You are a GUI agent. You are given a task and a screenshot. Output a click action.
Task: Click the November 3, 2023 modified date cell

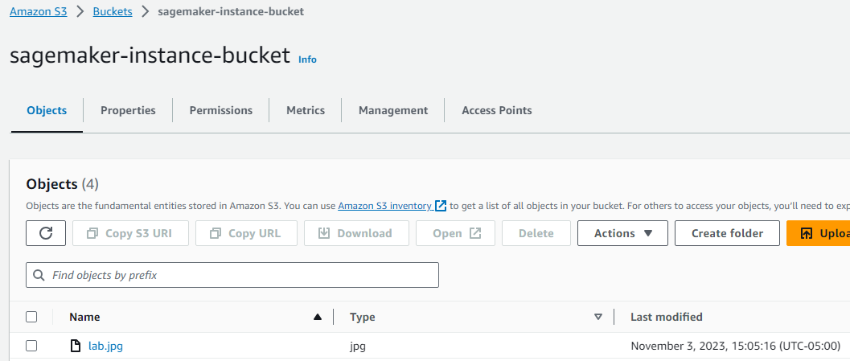(x=736, y=346)
